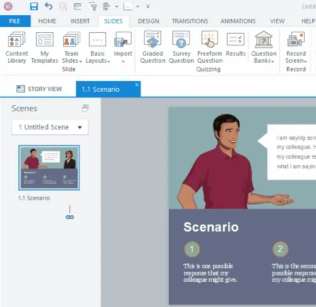Open Customize Quick Access Toolbar menu
The width and height of the screenshot is (316, 307).
[148, 6]
